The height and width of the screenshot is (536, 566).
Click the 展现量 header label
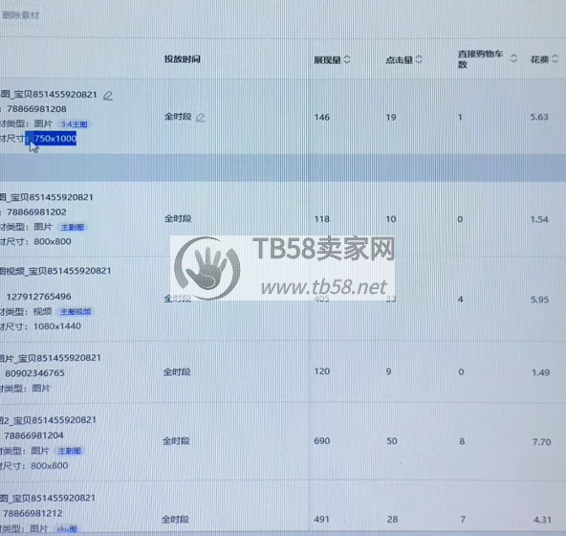(x=327, y=60)
